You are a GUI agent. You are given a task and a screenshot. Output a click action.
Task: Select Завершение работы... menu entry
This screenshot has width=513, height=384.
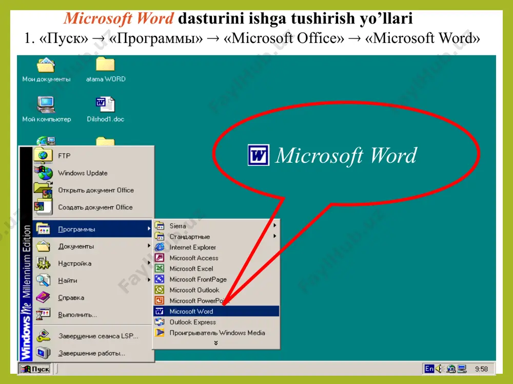click(92, 353)
